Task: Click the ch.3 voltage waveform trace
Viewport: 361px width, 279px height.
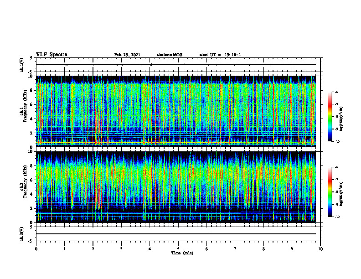Action: coord(175,234)
